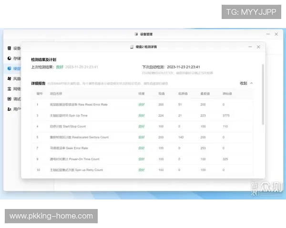Screen dimensions: 286x228
Task: Click the 存储 storage pie-chart icon
Action: [x=10, y=59]
